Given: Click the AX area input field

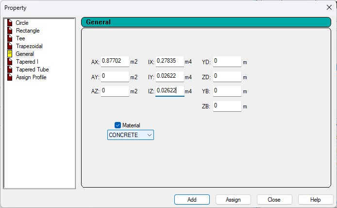Looking at the screenshot, I should pyautogui.click(x=115, y=62).
